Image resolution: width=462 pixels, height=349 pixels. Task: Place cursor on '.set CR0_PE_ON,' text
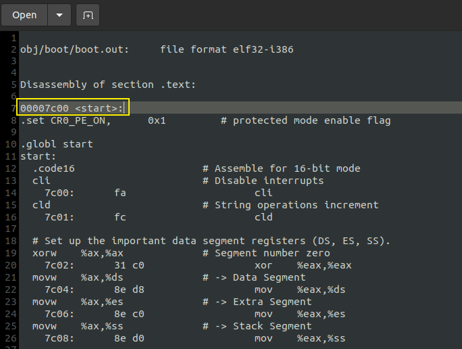(66, 120)
